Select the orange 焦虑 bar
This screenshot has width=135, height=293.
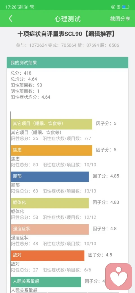click(x=51, y=150)
